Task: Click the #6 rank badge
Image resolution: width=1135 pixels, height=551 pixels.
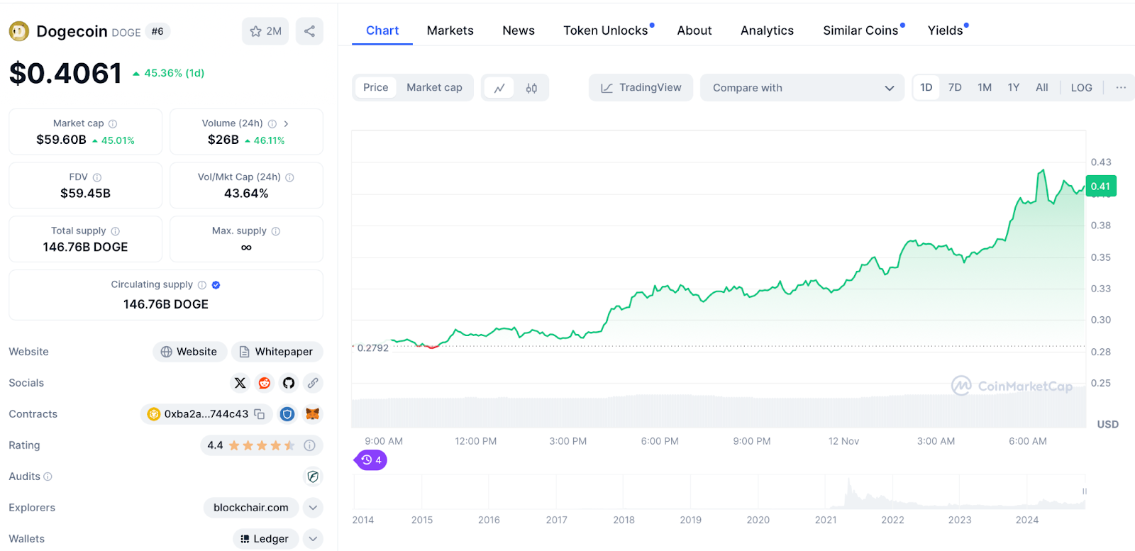Action: [157, 31]
